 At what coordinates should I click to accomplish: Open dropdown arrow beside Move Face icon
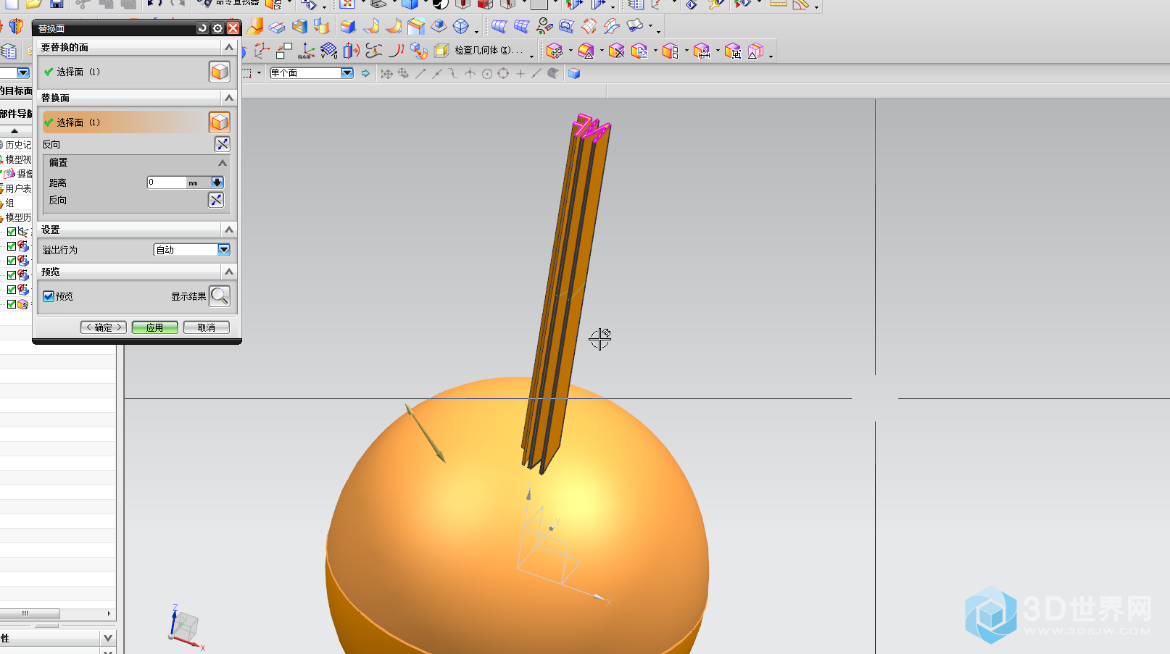pos(571,51)
